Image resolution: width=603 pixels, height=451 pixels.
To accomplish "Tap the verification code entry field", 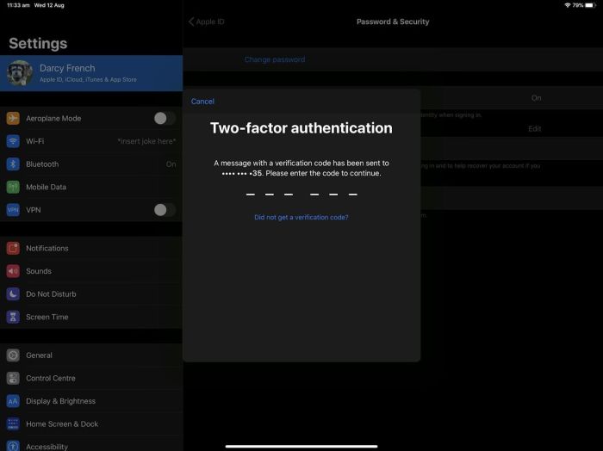I will pos(301,195).
